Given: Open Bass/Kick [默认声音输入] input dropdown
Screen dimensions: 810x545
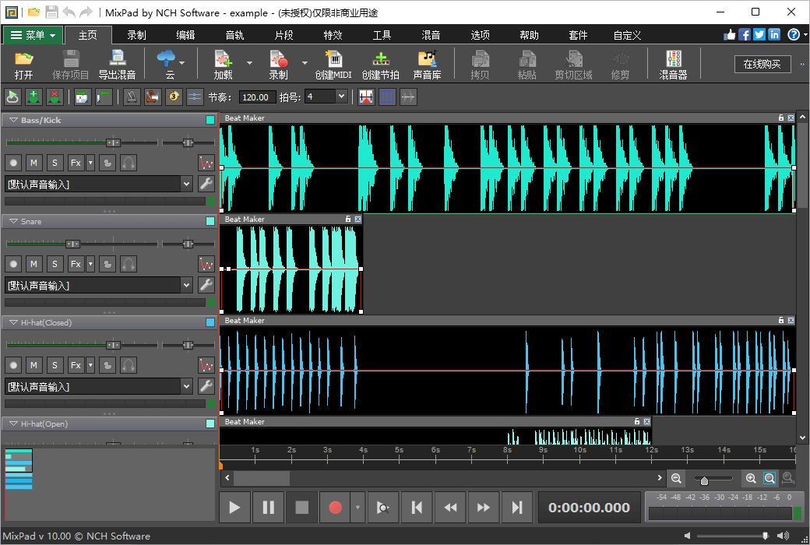Looking at the screenshot, I should pos(186,184).
